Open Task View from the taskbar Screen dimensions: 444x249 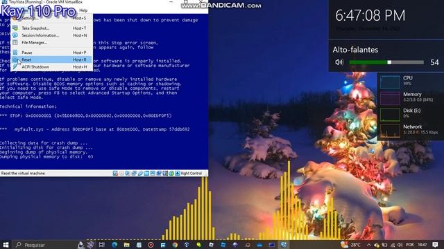click(x=102, y=245)
